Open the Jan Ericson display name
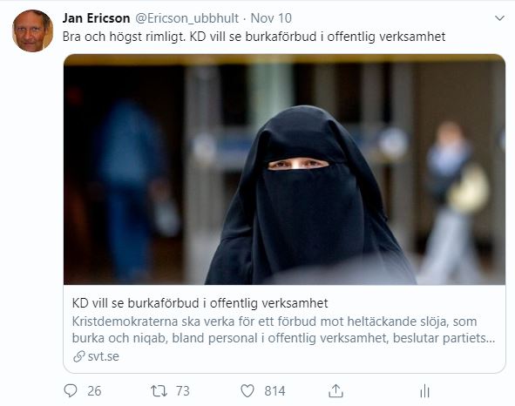Image resolution: width=515 pixels, height=406 pixels. (96, 18)
